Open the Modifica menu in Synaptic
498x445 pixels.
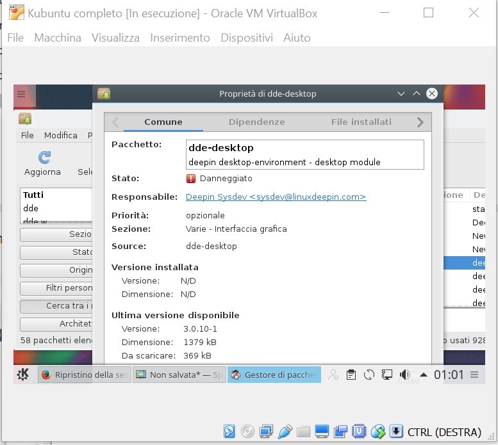(61, 136)
